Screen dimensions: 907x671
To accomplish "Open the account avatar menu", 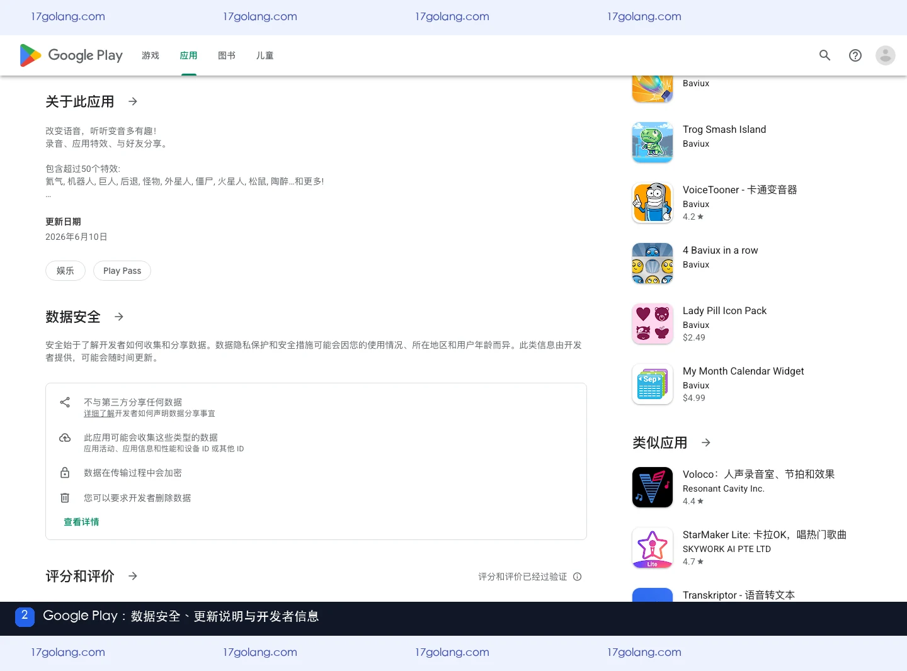I will [886, 55].
